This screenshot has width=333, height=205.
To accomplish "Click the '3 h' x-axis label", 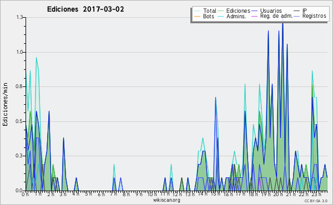I will (x=63, y=194).
